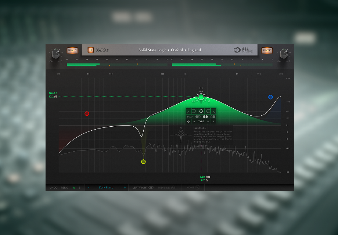Select the high shelf filter shape icon
The height and width of the screenshot is (235, 338).
click(x=207, y=111)
